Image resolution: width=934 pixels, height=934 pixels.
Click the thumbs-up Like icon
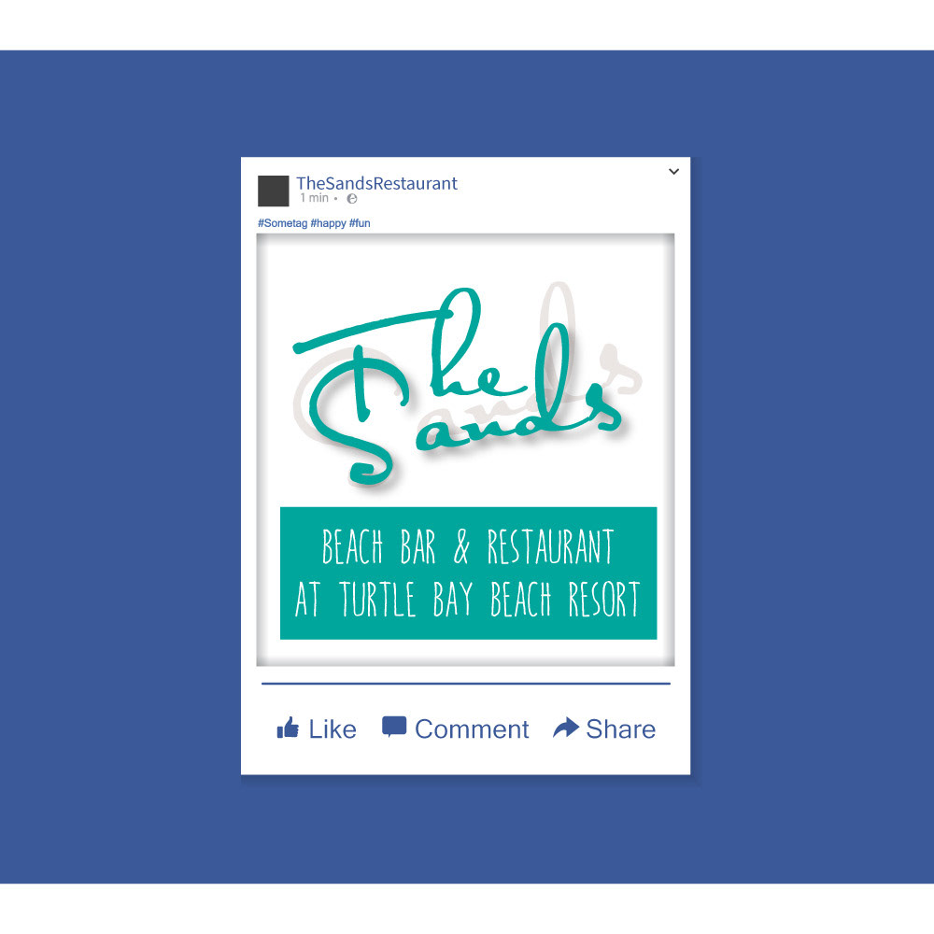[x=288, y=728]
